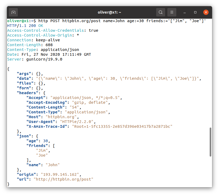Open the terminal search

click(161, 12)
